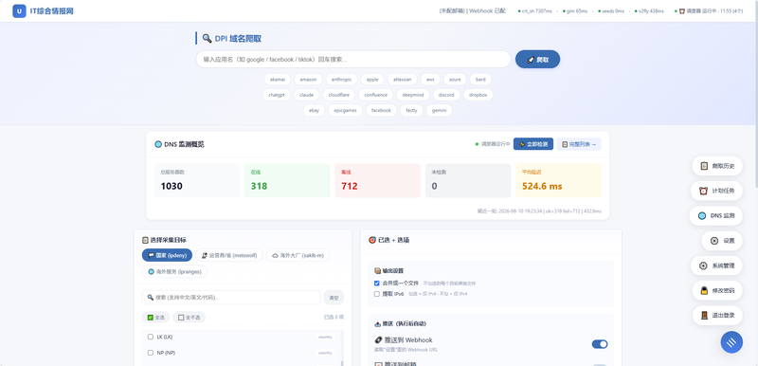This screenshot has width=758, height=366.
Task: Select the bard tag chip
Action: [480, 80]
